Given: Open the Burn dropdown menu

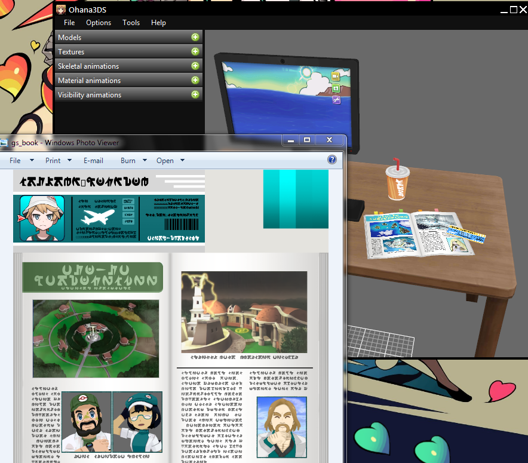Looking at the screenshot, I should (x=133, y=161).
